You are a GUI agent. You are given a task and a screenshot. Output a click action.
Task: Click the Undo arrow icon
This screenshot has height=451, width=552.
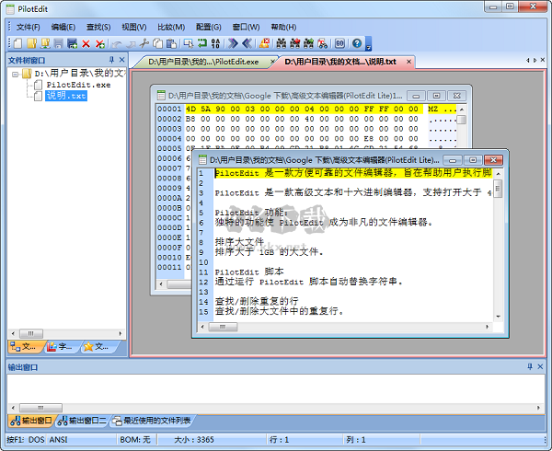point(117,44)
